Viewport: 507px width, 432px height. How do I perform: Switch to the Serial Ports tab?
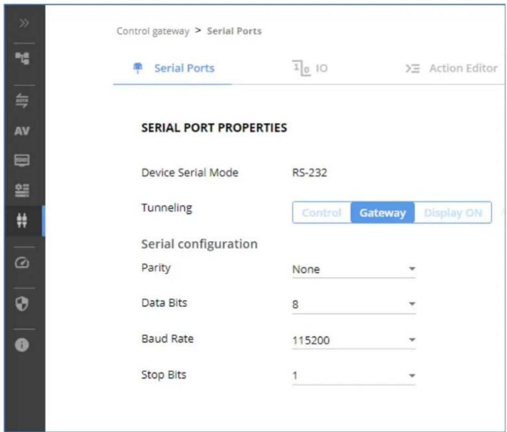(173, 68)
